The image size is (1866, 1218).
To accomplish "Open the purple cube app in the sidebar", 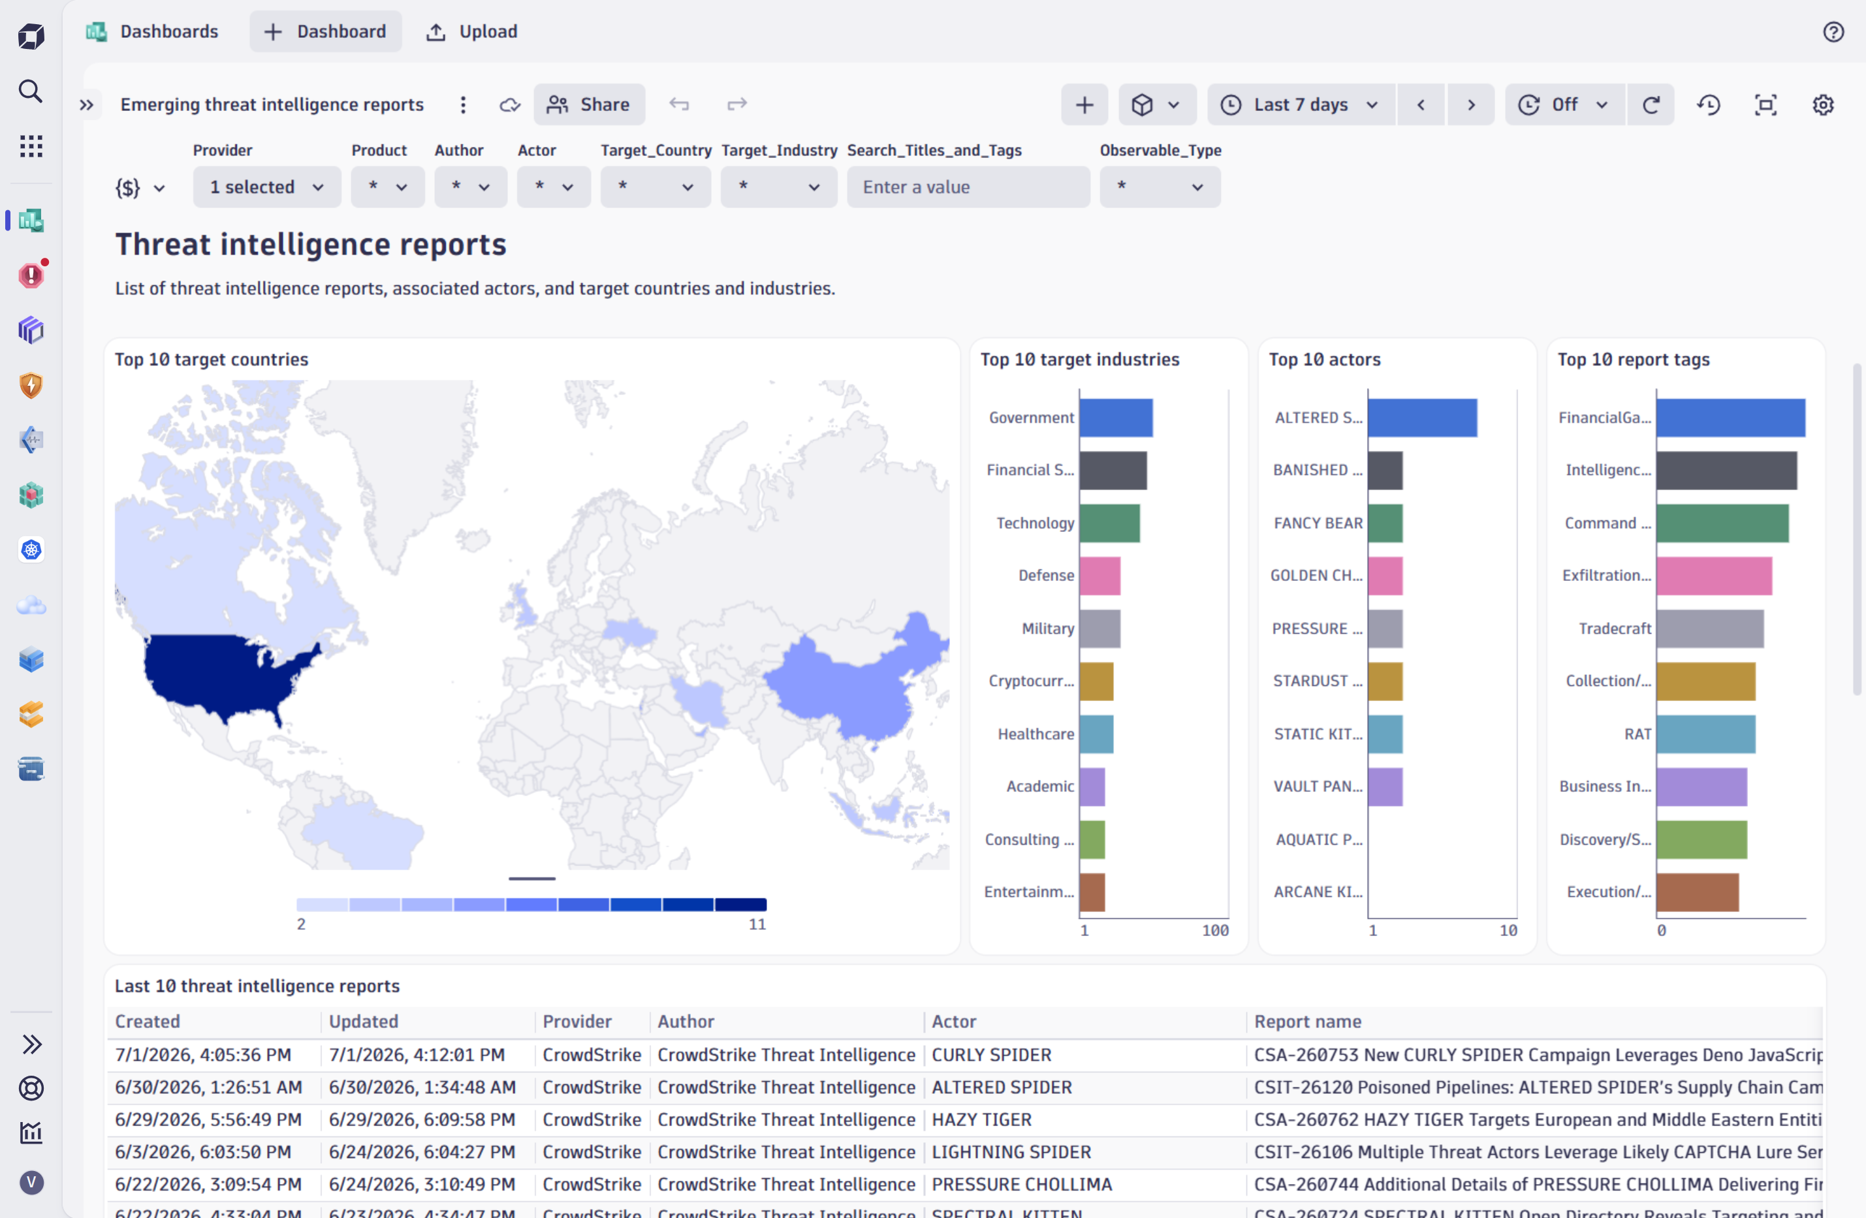I will [31, 330].
